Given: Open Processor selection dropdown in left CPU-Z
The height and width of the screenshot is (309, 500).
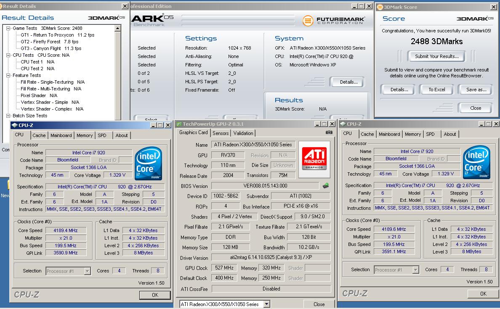Looking at the screenshot, I should click(x=87, y=271).
